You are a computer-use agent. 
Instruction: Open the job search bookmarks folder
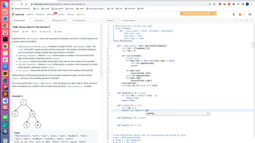57,9
